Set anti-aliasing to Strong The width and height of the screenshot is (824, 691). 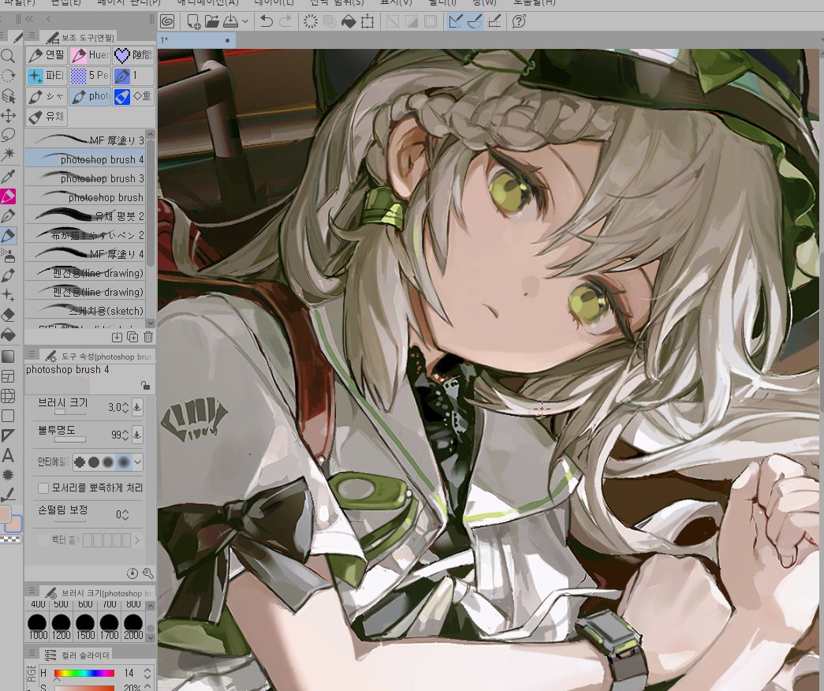coord(124,462)
